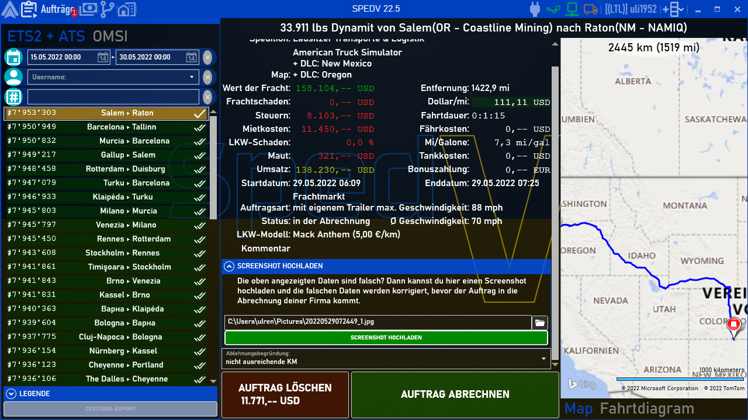Switch to the Fahrtdiagram tab
This screenshot has width=748, height=420.
pos(647,409)
